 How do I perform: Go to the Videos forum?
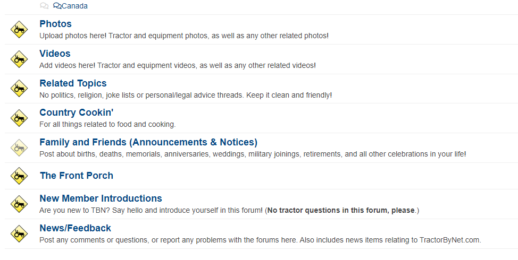coord(55,54)
